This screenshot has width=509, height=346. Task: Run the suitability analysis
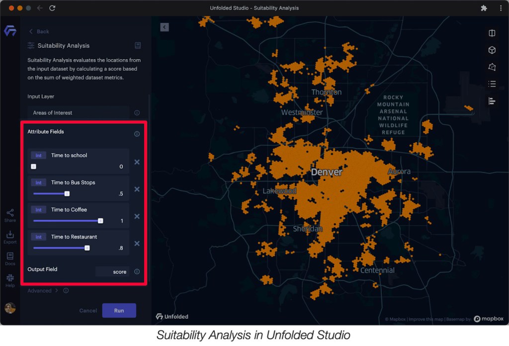pyautogui.click(x=119, y=311)
